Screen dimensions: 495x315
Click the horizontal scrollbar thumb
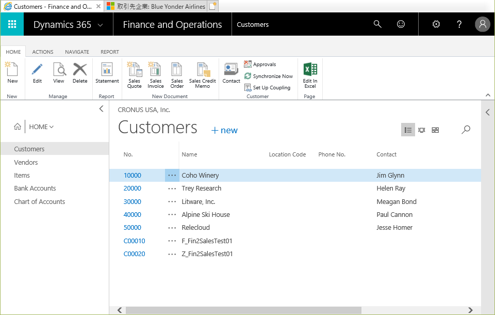tap(243, 310)
